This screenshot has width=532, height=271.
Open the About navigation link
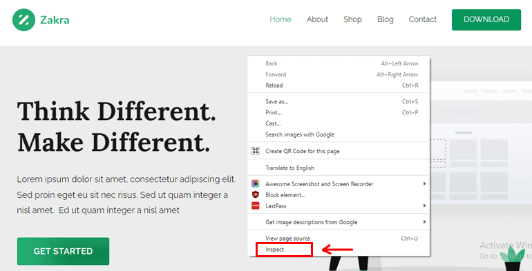pos(317,19)
